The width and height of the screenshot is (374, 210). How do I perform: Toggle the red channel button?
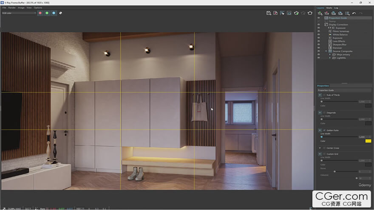click(x=40, y=13)
